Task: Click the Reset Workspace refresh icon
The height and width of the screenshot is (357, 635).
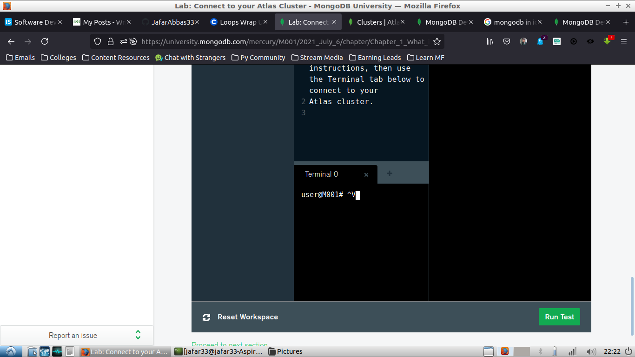Action: pos(206,317)
